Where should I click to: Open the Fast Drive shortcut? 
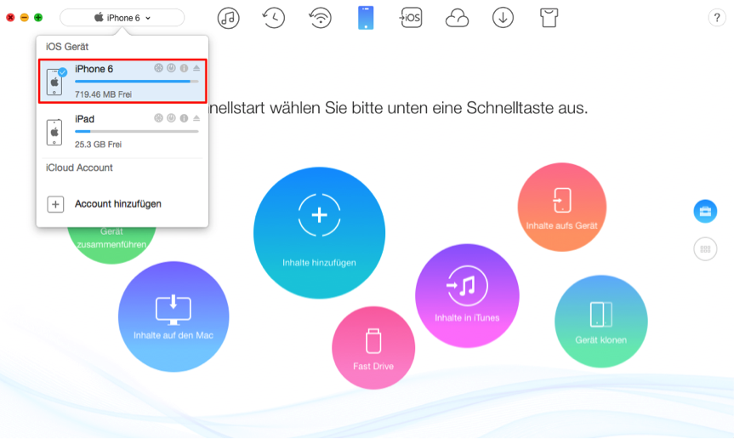[373, 348]
